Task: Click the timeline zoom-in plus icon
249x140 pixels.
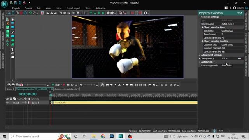Action: [x=9, y=85]
